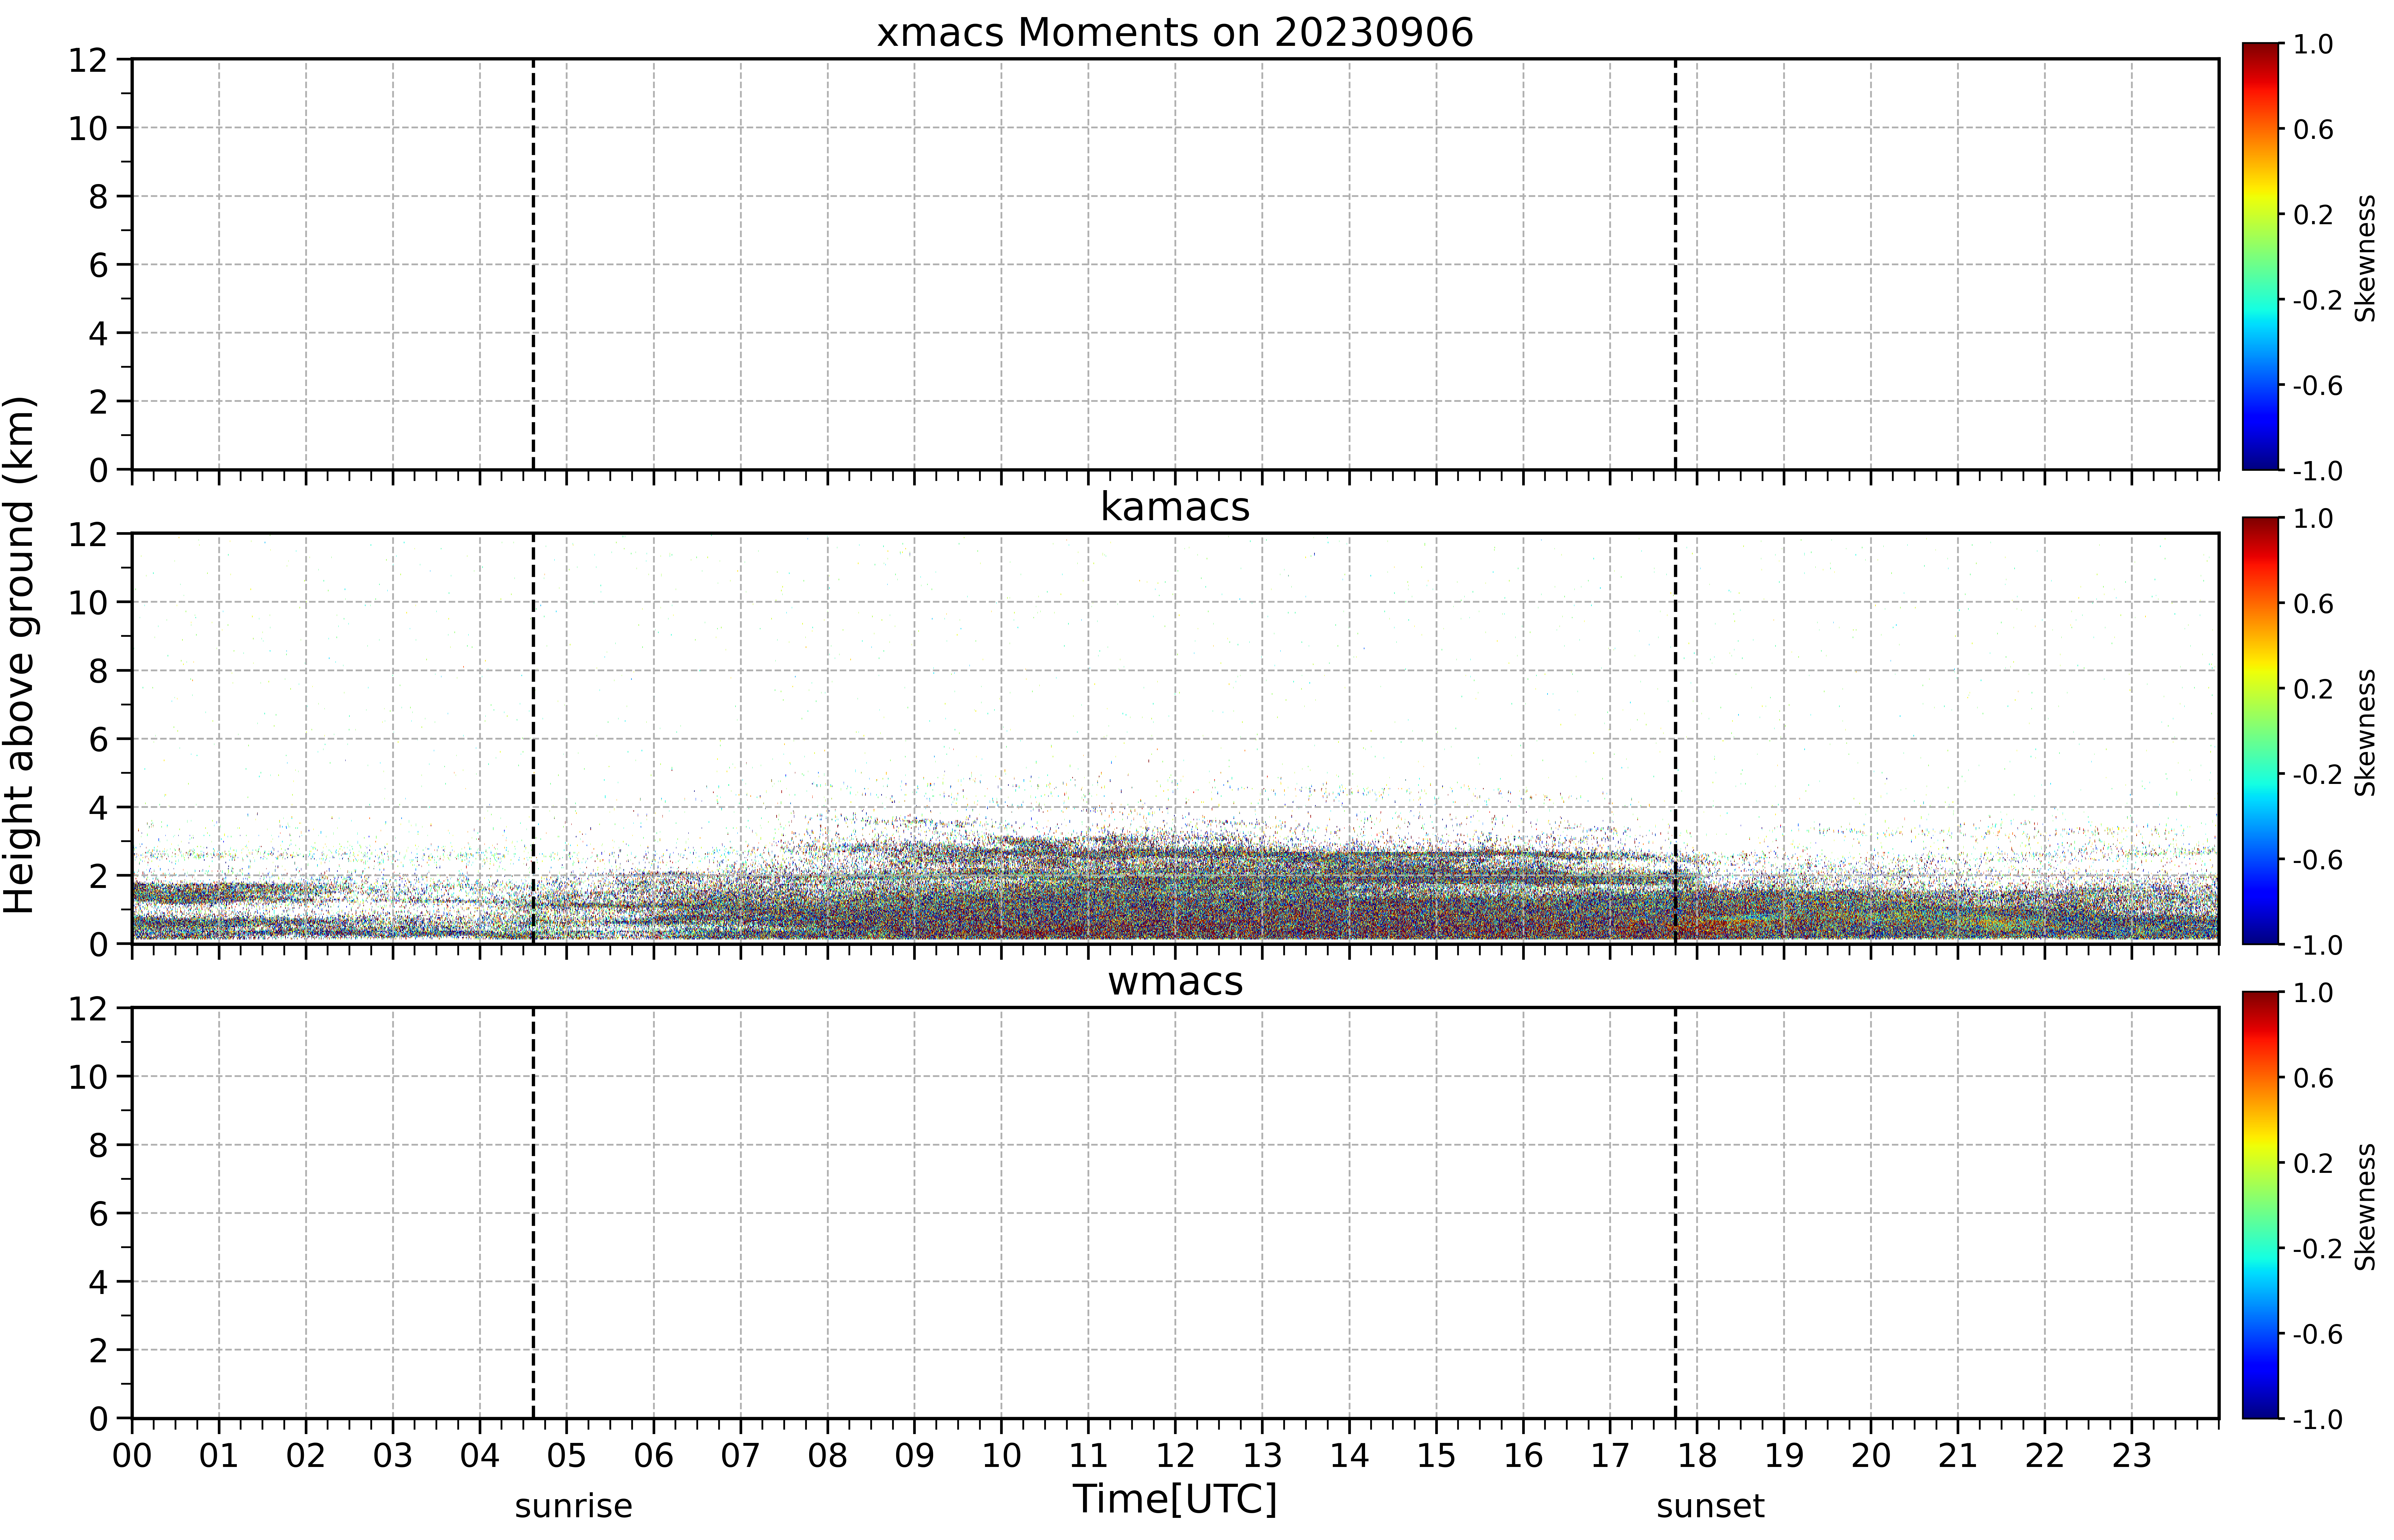
Task: Click the empty wmacs plot area
Action: (1175, 1213)
